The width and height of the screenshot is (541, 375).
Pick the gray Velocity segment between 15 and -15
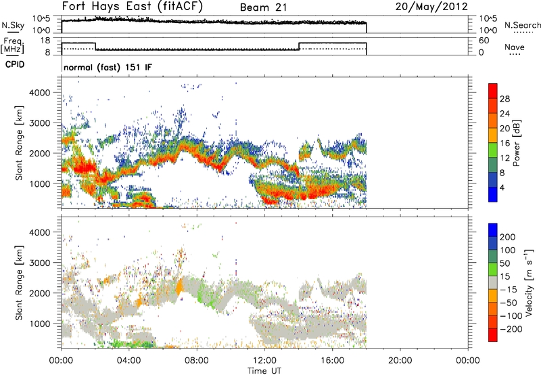tap(493, 282)
